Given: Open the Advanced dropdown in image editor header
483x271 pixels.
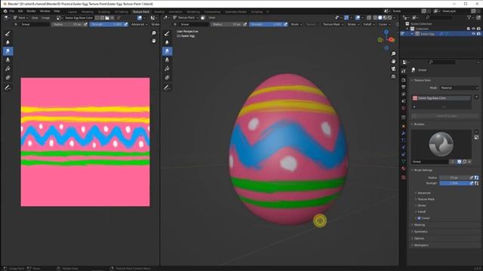Looking at the screenshot, I should 139,24.
